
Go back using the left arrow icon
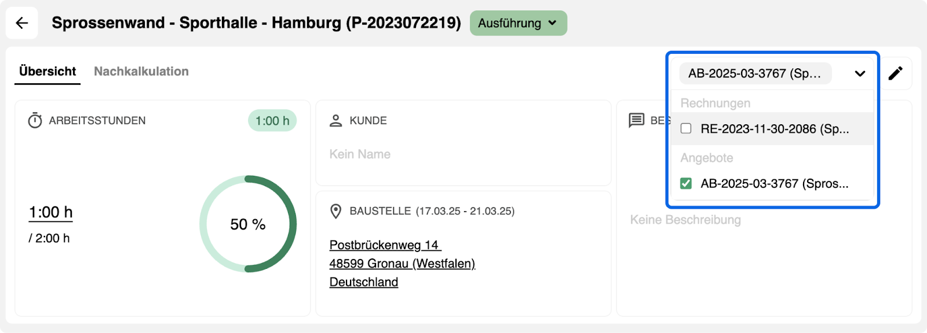click(x=22, y=23)
